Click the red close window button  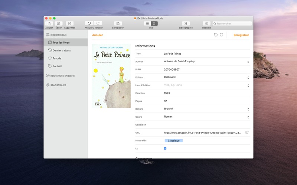(46, 18)
